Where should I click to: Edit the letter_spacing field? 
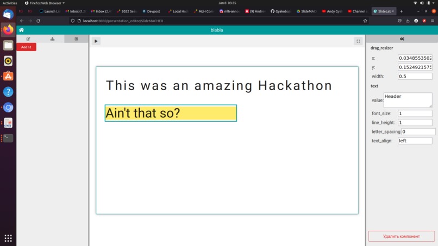pyautogui.click(x=418, y=131)
